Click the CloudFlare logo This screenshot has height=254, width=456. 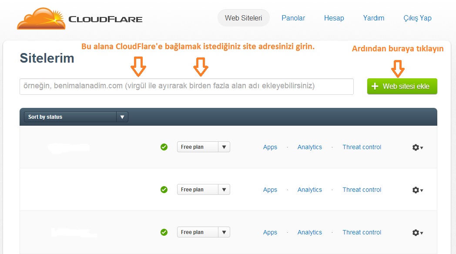click(x=80, y=18)
